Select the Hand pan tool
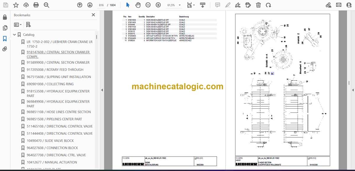The image size is (355, 171). tap(138, 5)
